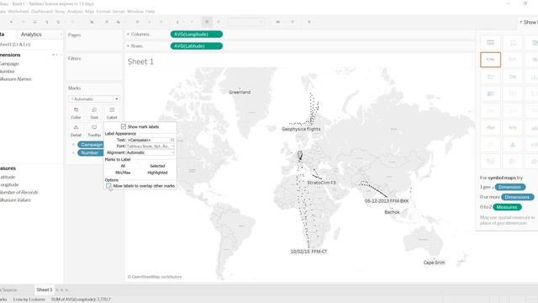This screenshot has width=538, height=303.
Task: Click the OpenStreetMap contributors attribution
Action: 155,277
